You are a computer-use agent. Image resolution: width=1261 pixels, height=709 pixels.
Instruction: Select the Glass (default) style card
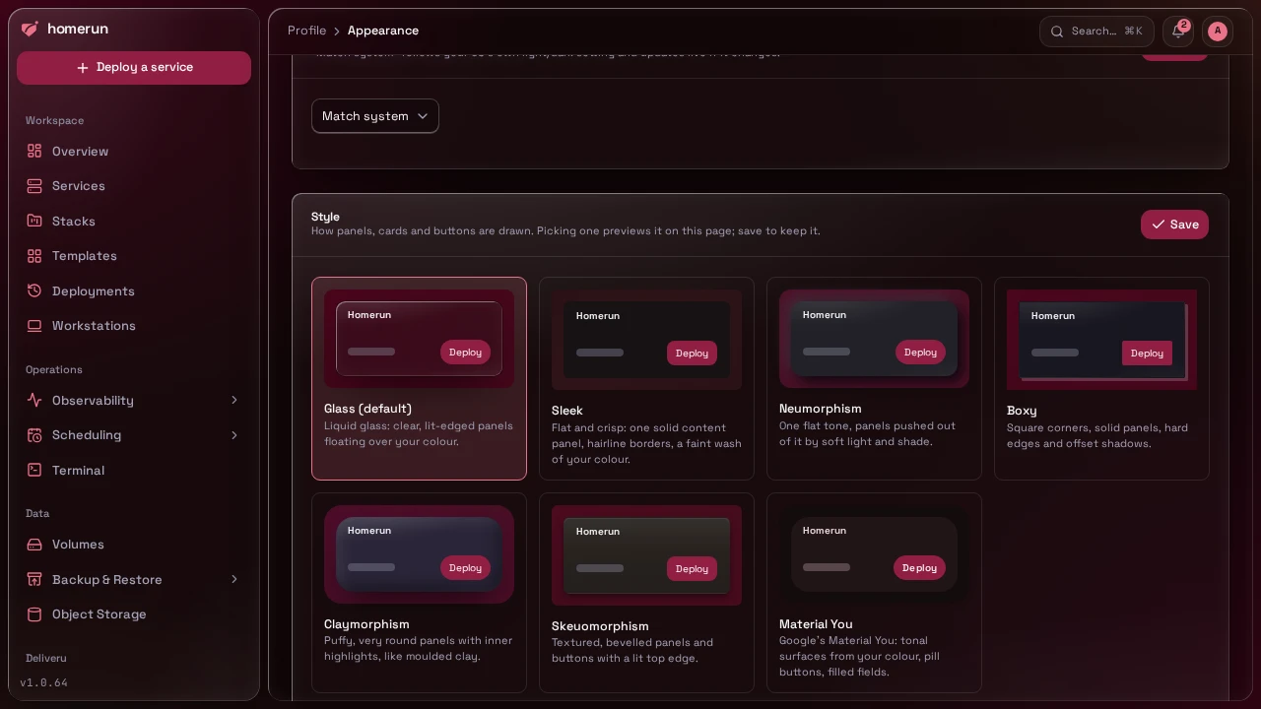coord(419,378)
